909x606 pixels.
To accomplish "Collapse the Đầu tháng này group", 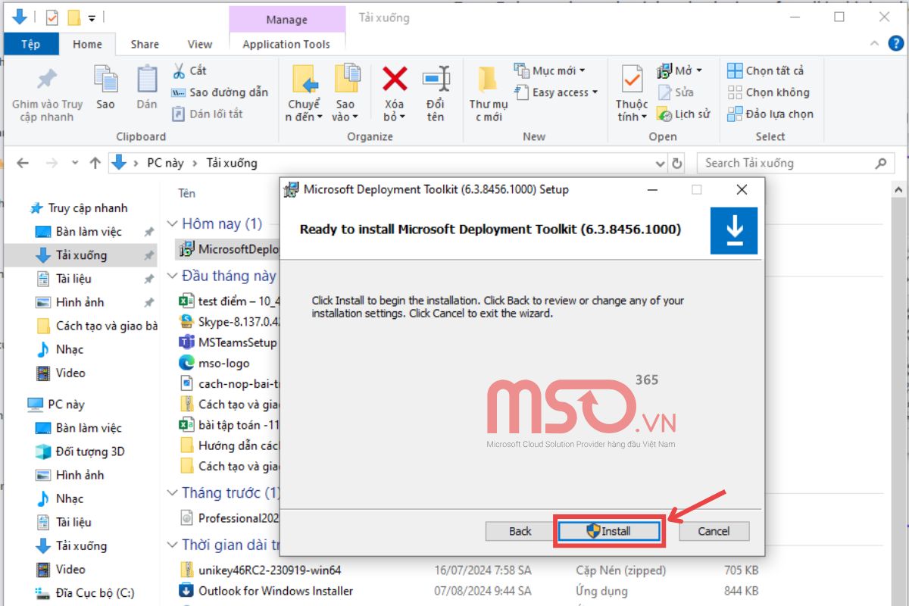I will 172,276.
